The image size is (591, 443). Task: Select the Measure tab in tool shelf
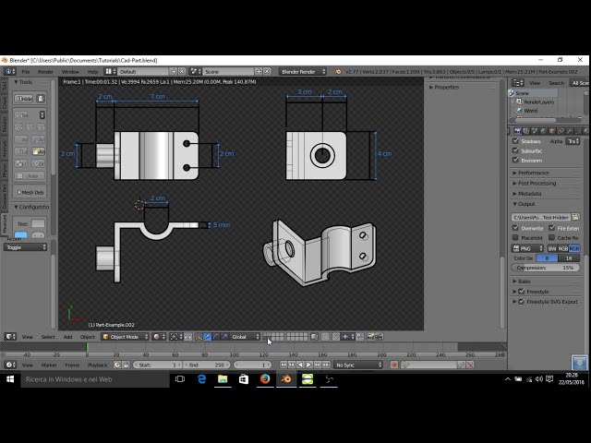point(5,224)
